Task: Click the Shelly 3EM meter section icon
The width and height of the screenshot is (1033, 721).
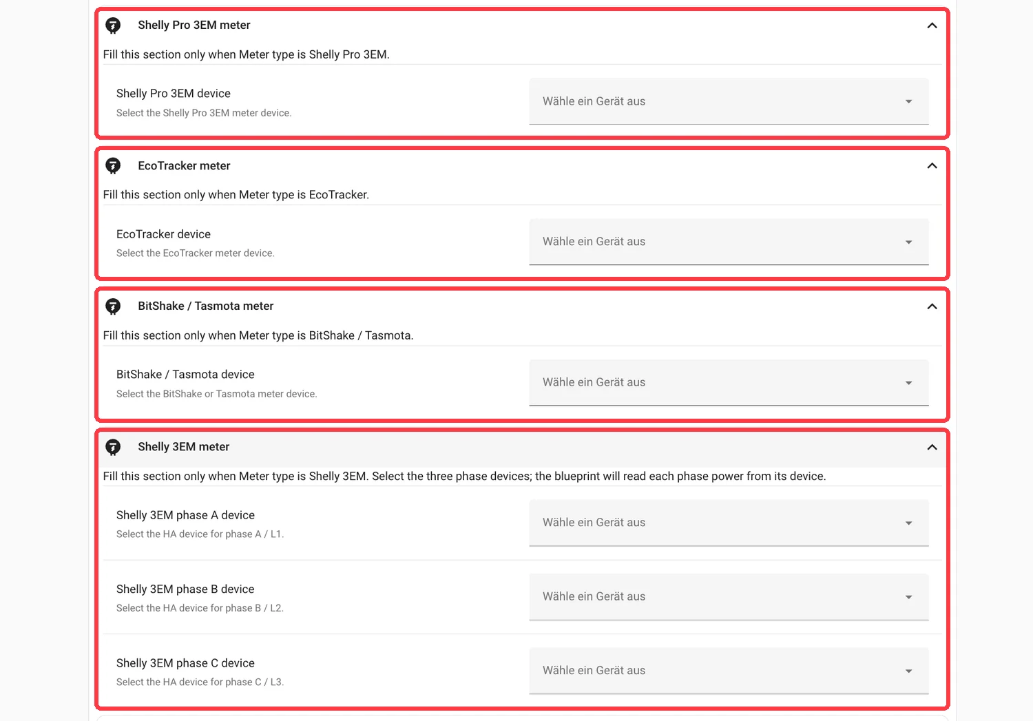Action: pos(113,447)
